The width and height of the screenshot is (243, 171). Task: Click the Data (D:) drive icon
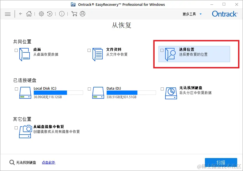click(x=98, y=93)
